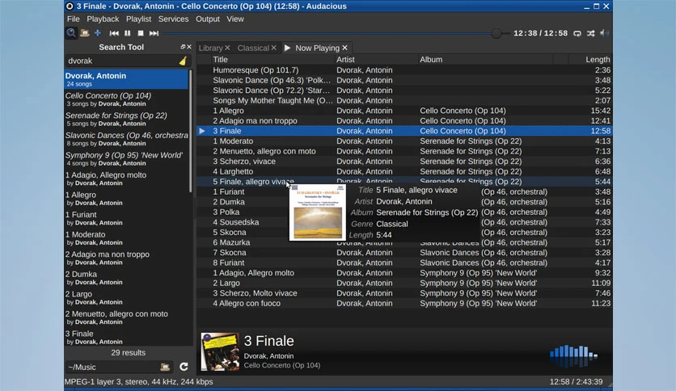Toggle shuffle mode

click(x=590, y=33)
